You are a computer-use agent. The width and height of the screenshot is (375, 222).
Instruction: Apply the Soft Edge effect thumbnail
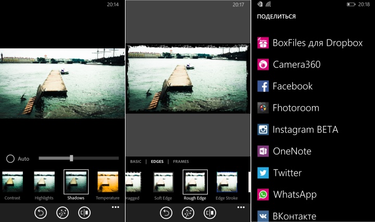[163, 182]
